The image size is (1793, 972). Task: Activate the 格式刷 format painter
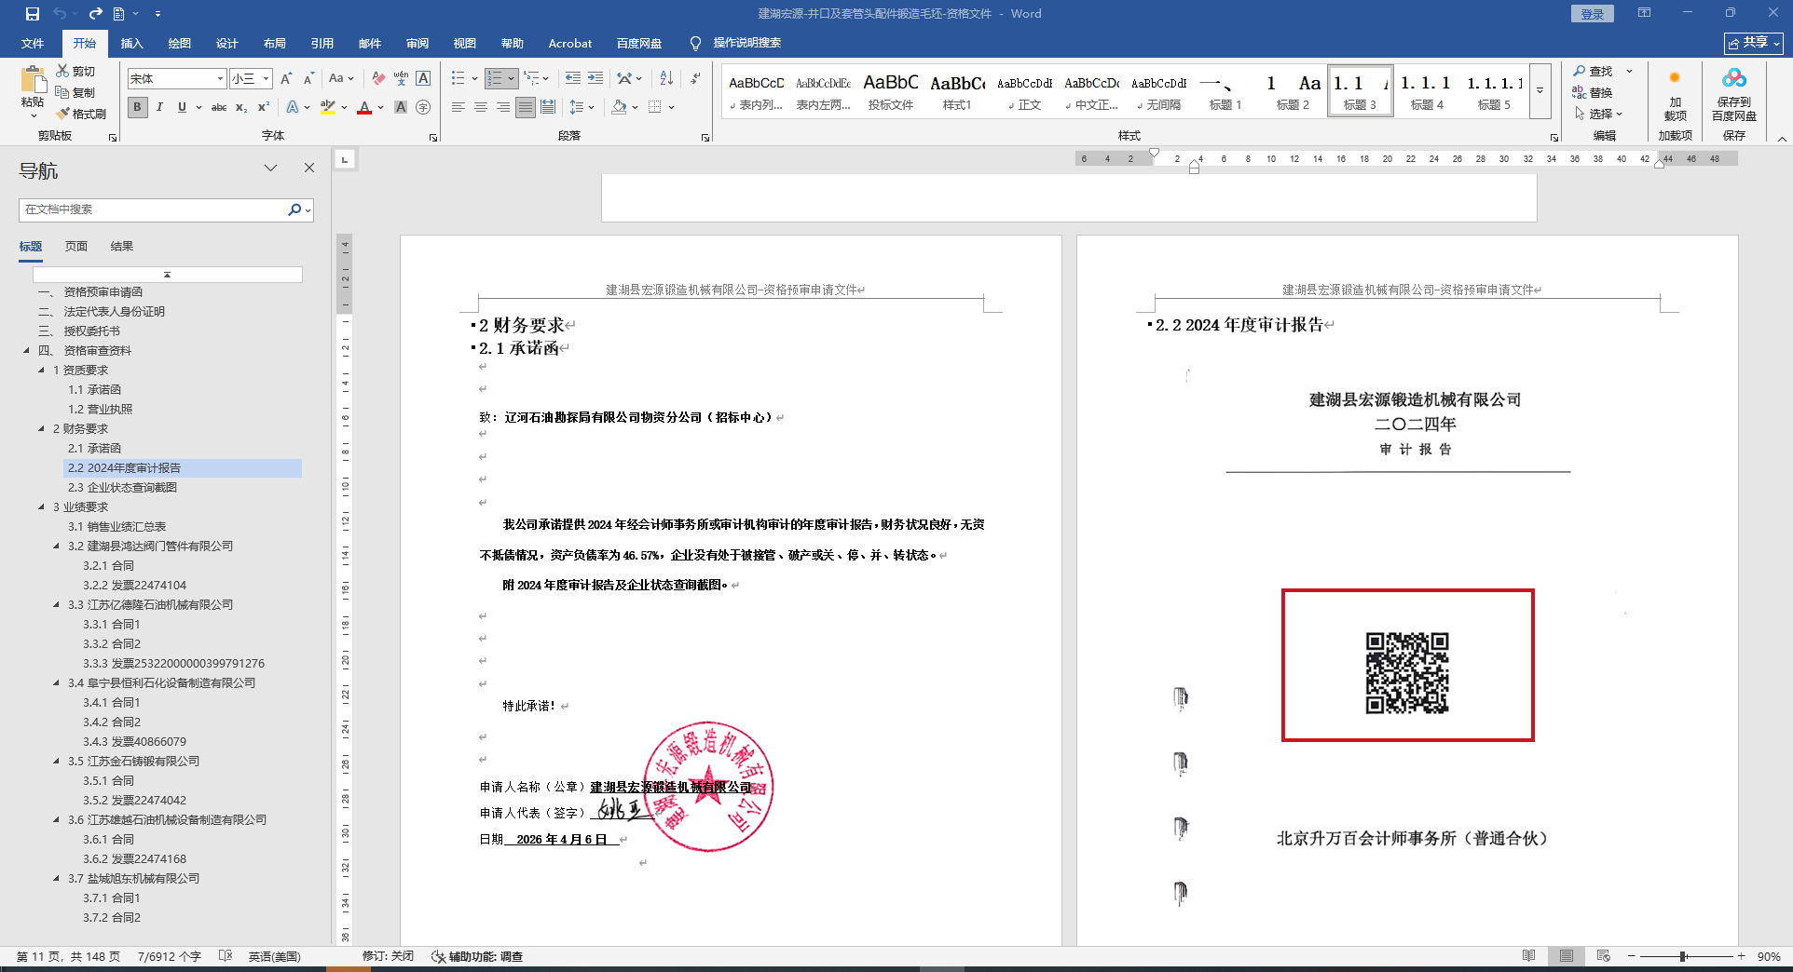pos(81,114)
